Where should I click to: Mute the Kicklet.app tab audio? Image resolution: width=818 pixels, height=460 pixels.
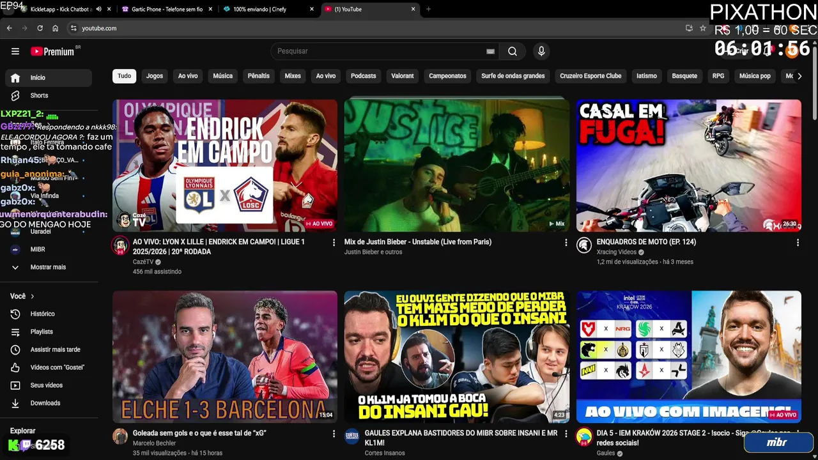(x=98, y=9)
